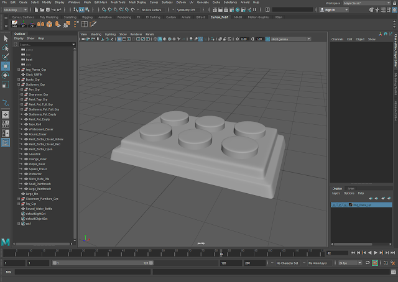Click the play forwards button
398x282 pixels.
(376, 253)
